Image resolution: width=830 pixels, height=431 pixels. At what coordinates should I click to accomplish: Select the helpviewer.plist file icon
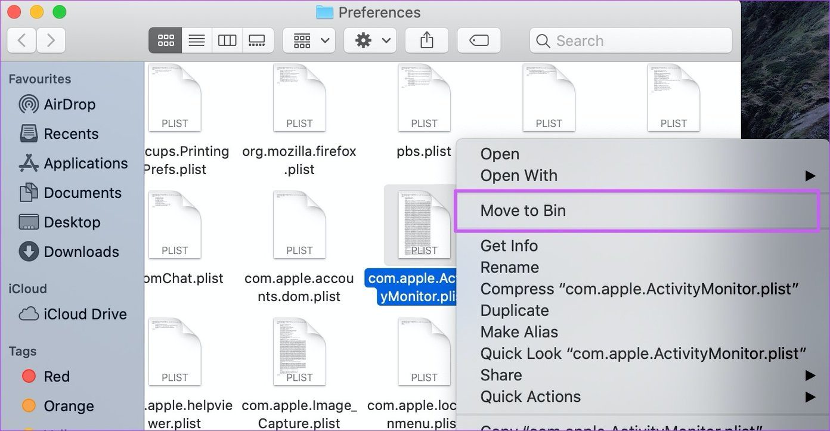click(x=174, y=352)
